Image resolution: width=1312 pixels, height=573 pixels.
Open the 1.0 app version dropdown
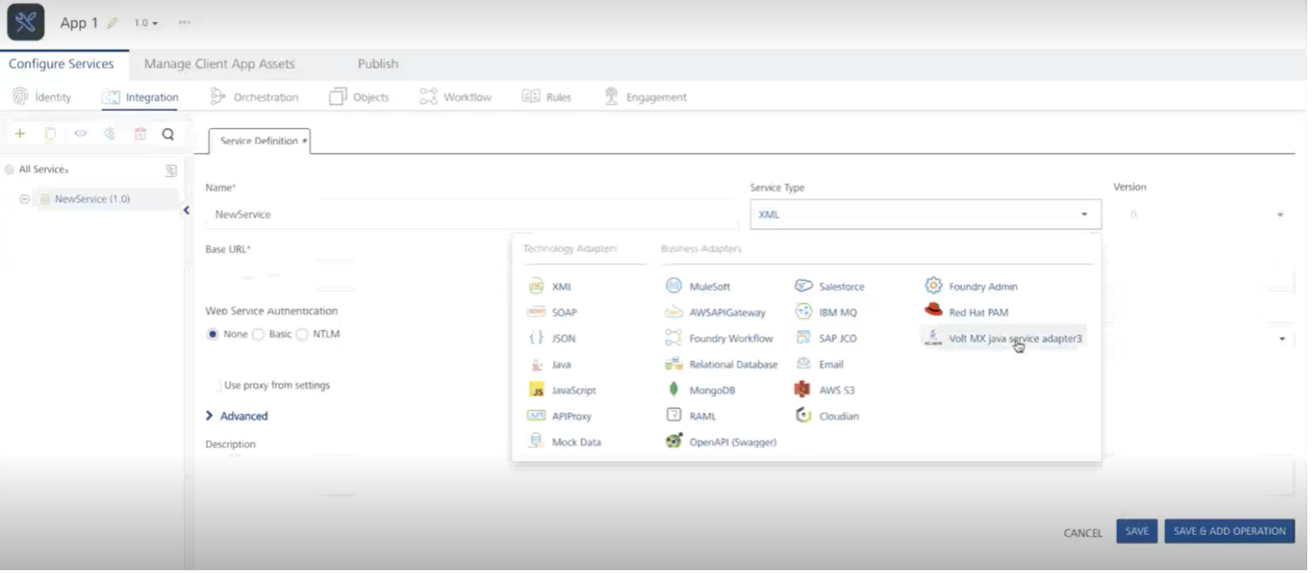pos(145,23)
